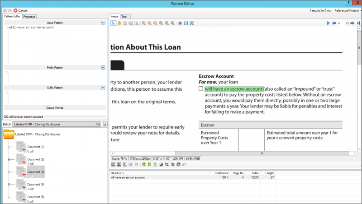Viewport: 362px width, 204px height.
Task: Show the color image view icon
Action: (114, 164)
